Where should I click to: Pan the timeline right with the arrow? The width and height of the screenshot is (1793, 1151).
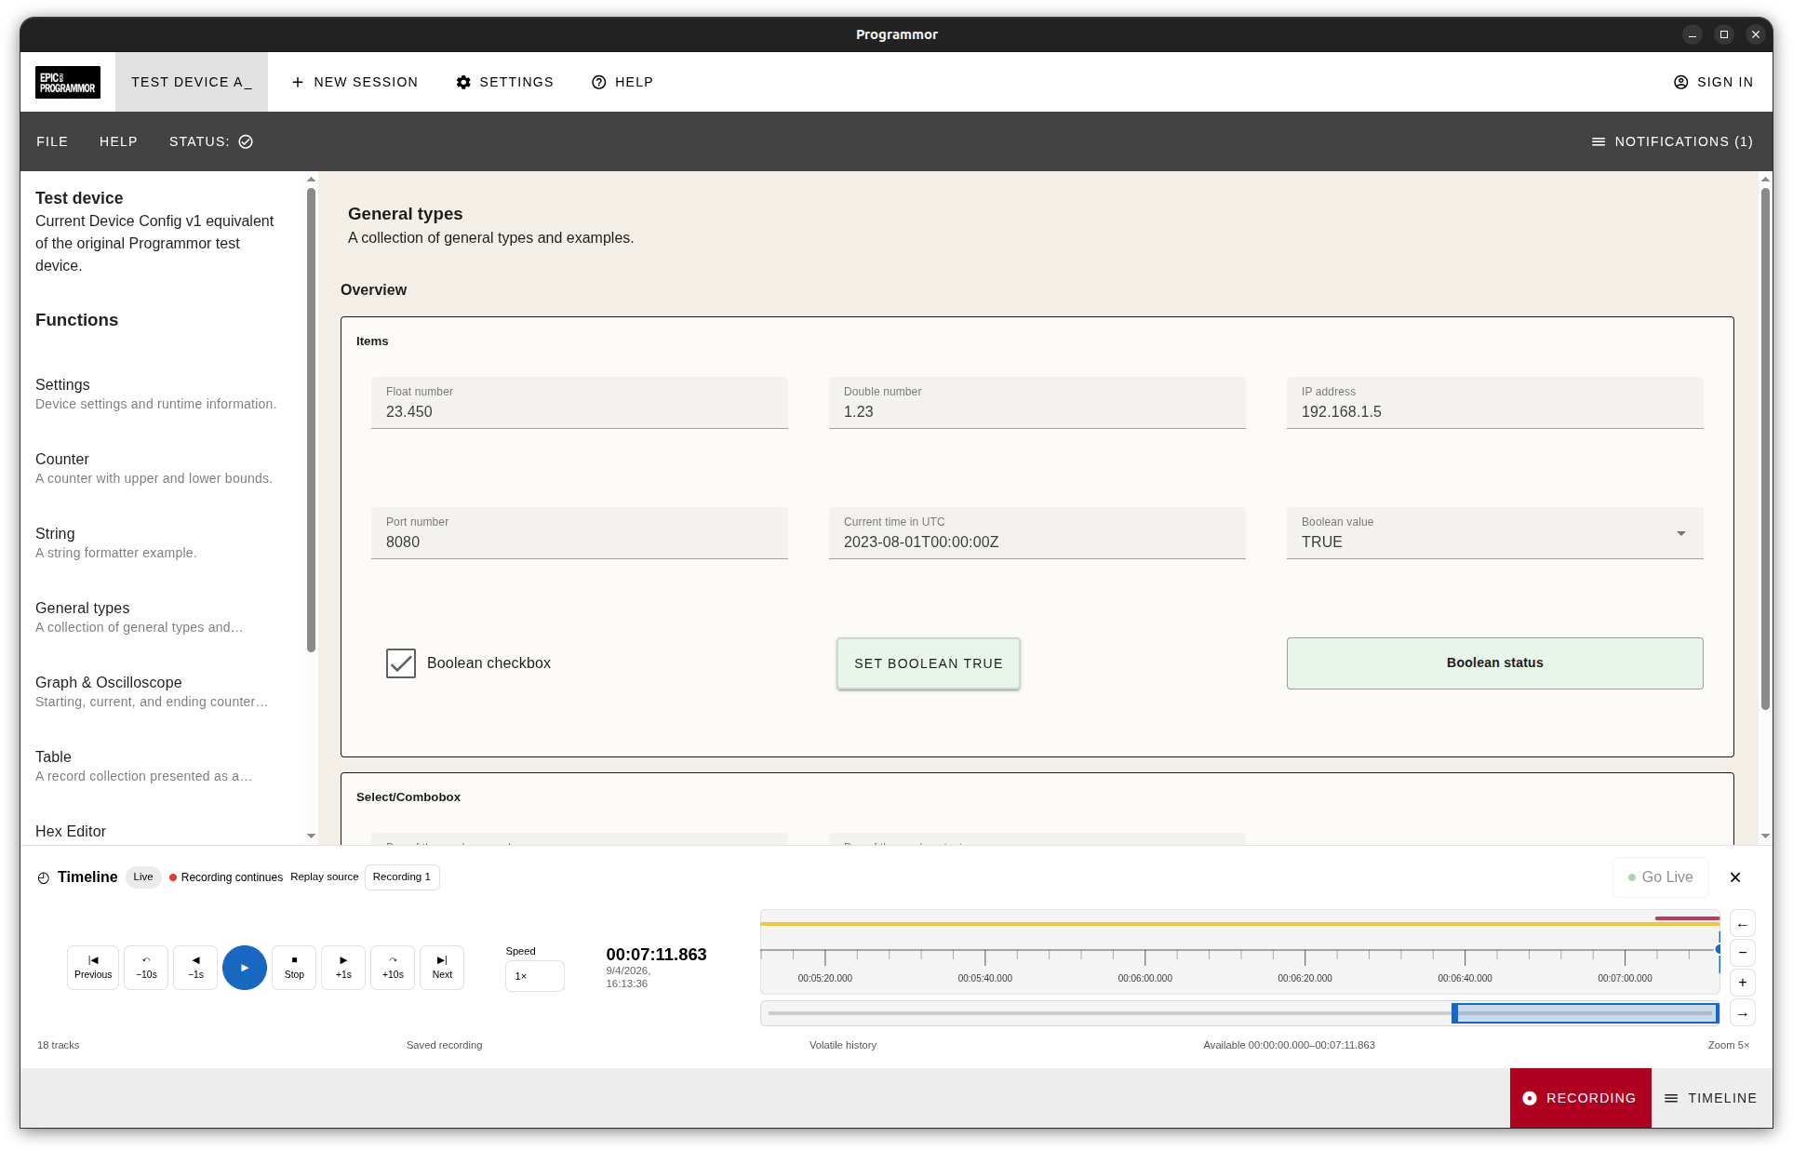(x=1743, y=1013)
